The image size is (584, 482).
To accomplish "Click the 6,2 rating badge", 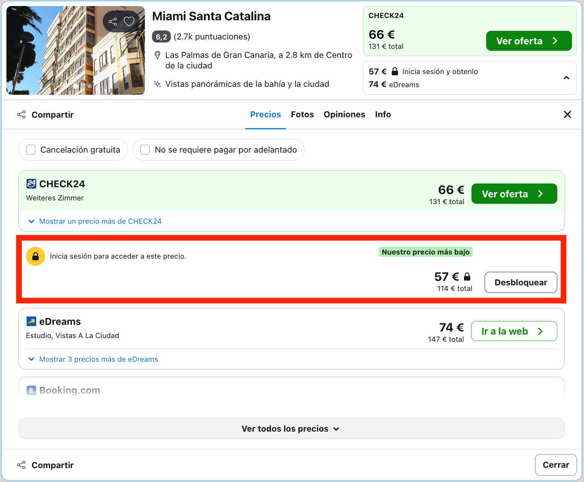I will pyautogui.click(x=161, y=36).
